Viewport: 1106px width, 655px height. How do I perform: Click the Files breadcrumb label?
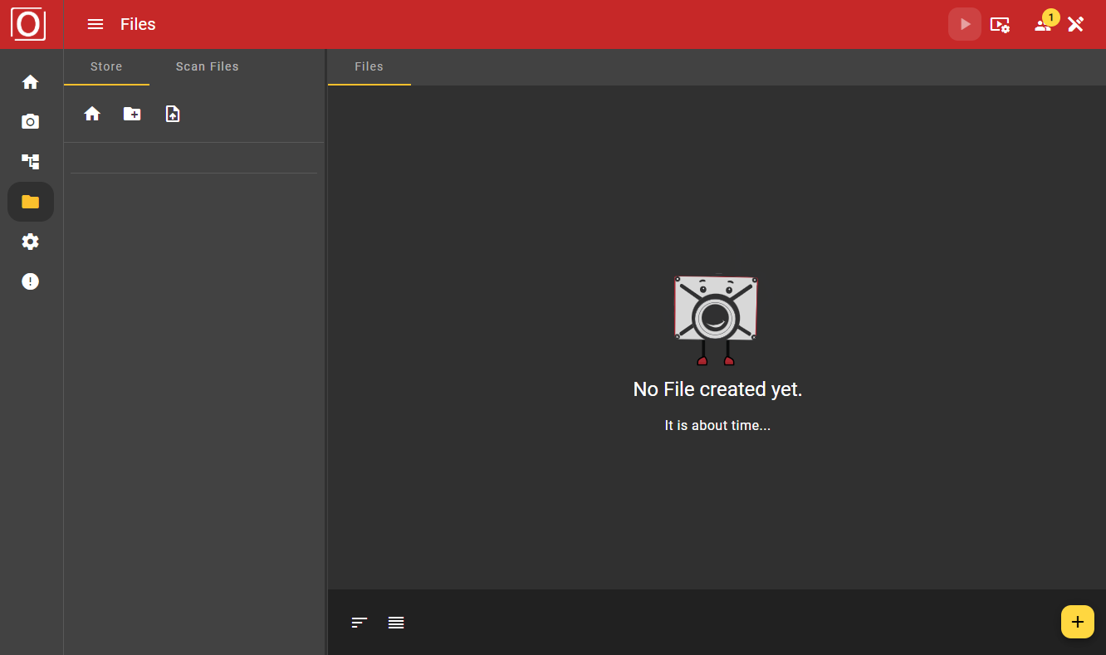369,66
